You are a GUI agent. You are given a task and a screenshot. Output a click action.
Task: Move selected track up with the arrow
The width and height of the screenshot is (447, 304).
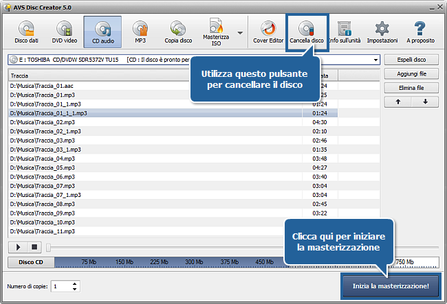click(398, 102)
